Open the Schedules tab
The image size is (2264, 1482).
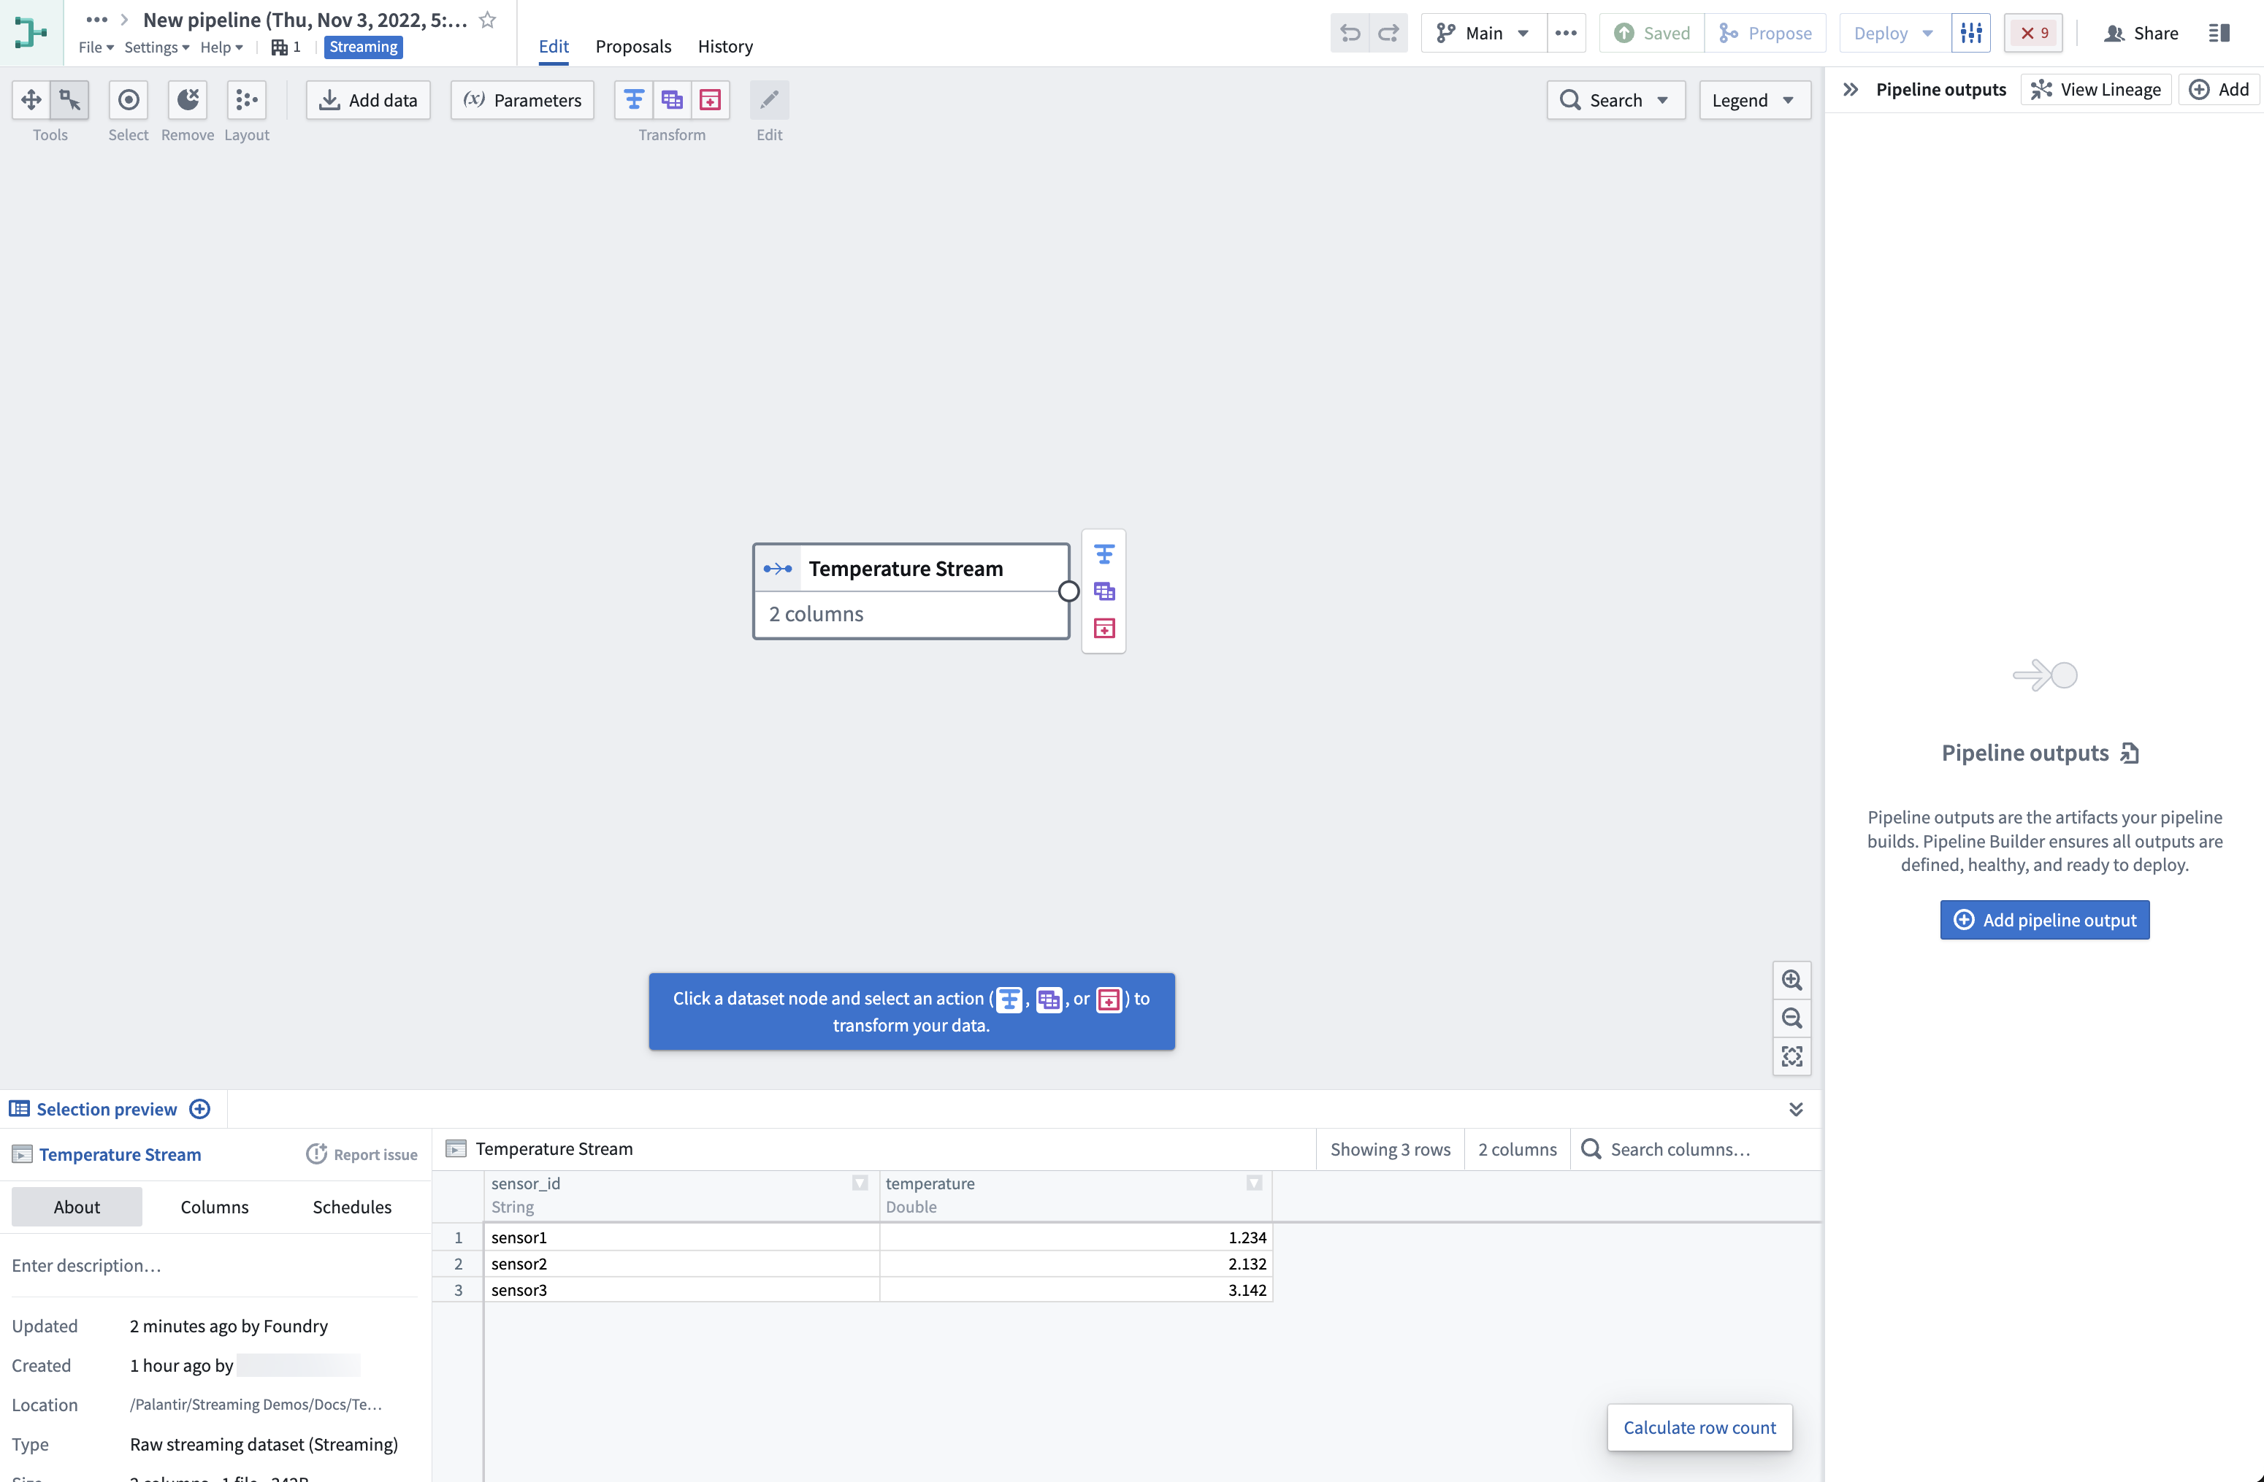(351, 1206)
